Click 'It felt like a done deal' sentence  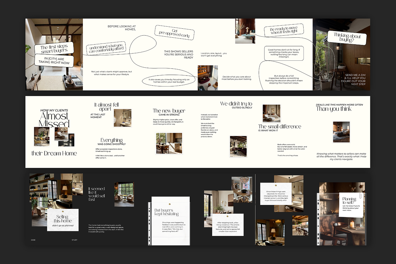point(110,157)
